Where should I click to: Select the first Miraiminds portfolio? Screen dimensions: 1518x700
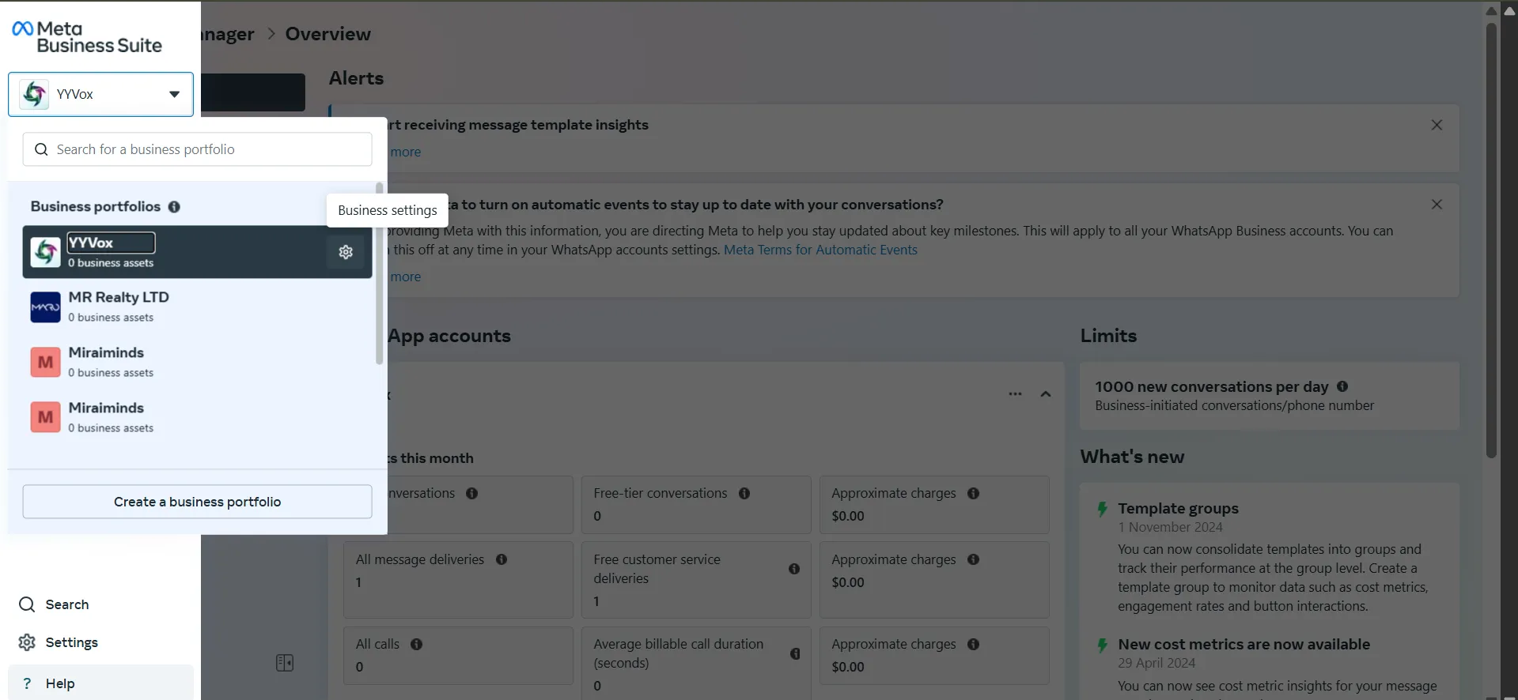(197, 362)
